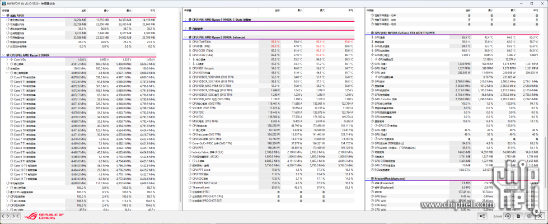Collapse the NVIDIA GeForce RTX 4070 Ti SUPER group
548x224 pixels.
(x=368, y=33)
